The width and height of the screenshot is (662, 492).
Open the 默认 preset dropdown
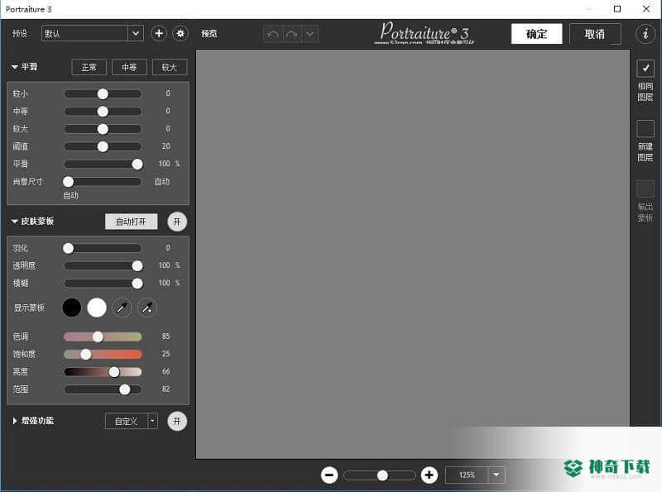(x=93, y=33)
